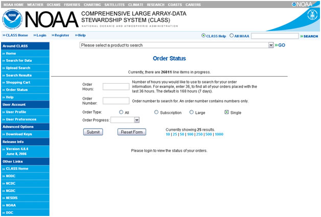Open OCEANS in top menu
This screenshot has width=321, height=217.
(x=54, y=5)
